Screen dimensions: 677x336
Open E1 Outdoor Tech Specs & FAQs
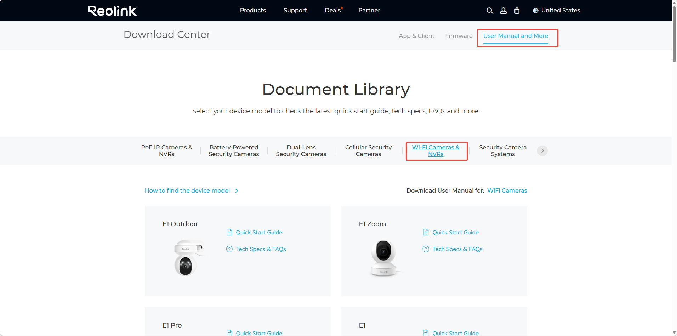point(261,249)
